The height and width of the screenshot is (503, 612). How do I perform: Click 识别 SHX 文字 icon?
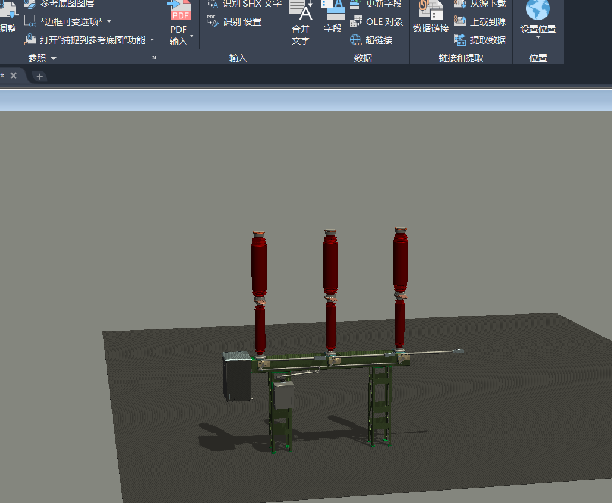pyautogui.click(x=213, y=4)
